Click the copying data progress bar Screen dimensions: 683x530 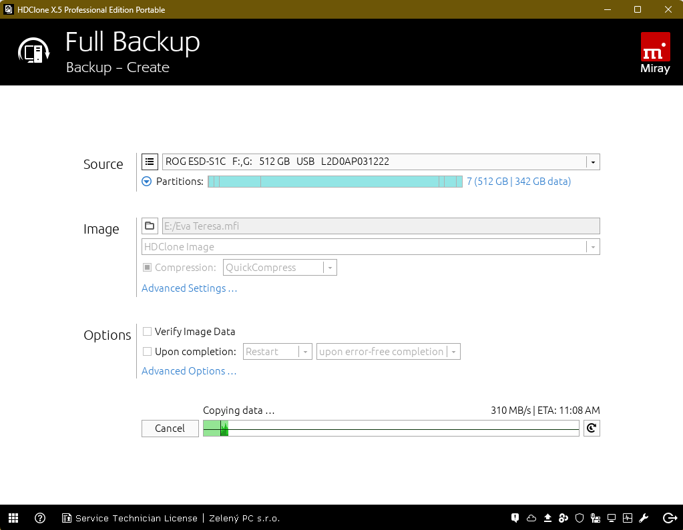(391, 428)
